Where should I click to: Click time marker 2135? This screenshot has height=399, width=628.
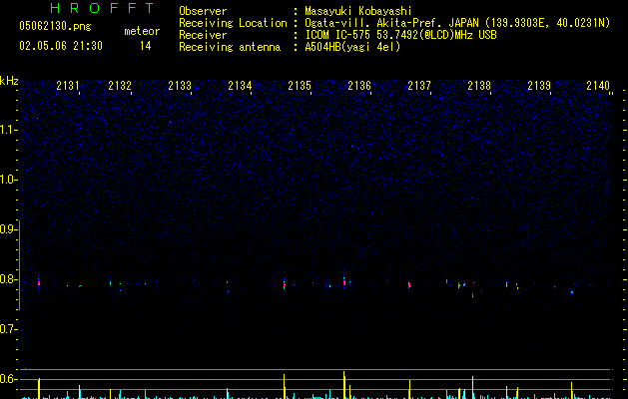tap(300, 85)
